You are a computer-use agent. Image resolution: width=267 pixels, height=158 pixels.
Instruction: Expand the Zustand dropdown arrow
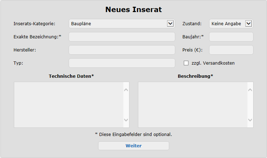point(249,24)
